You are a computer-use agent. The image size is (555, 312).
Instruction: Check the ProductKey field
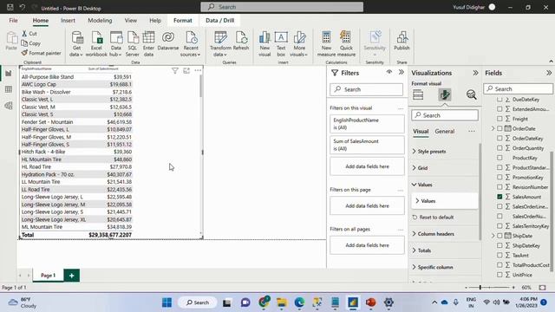(499, 158)
